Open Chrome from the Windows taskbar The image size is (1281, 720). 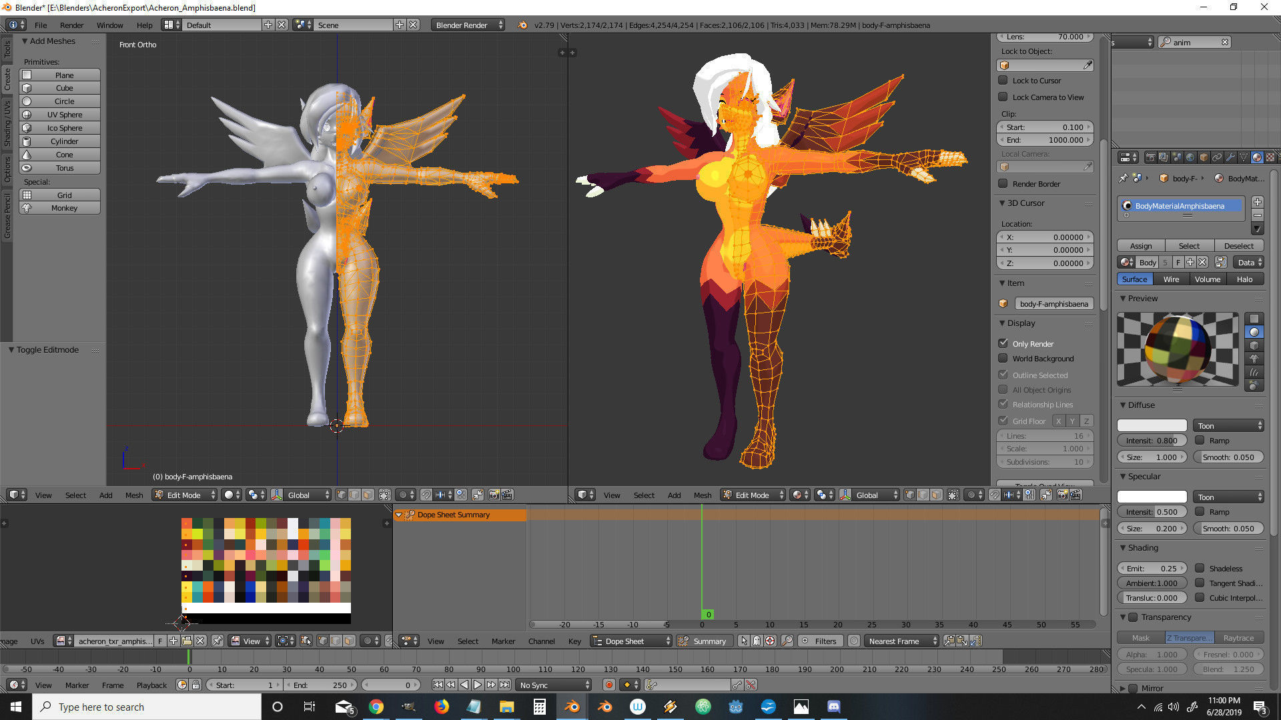(376, 707)
